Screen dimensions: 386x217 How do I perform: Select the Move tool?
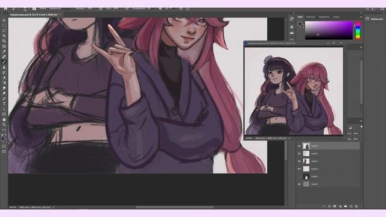pos(4,20)
